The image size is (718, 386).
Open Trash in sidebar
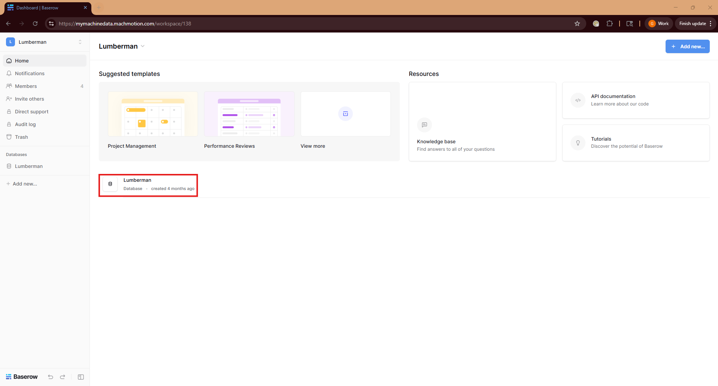click(45, 137)
